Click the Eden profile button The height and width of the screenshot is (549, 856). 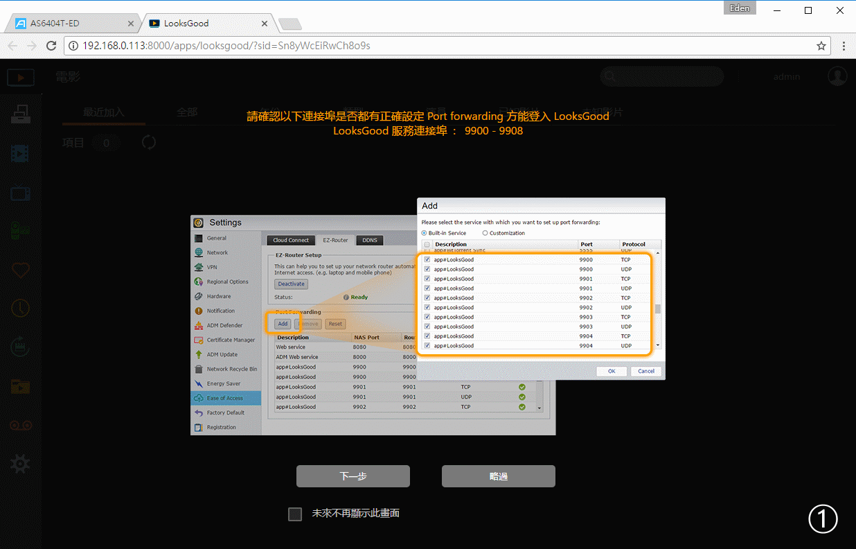coord(740,8)
